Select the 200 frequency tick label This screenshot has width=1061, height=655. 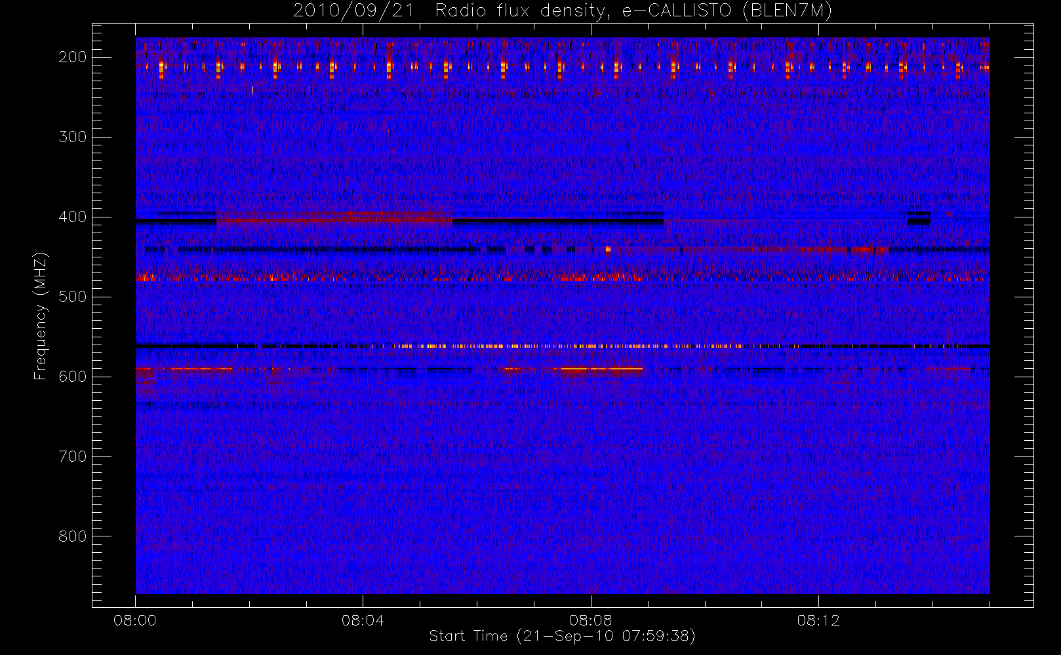[x=72, y=57]
